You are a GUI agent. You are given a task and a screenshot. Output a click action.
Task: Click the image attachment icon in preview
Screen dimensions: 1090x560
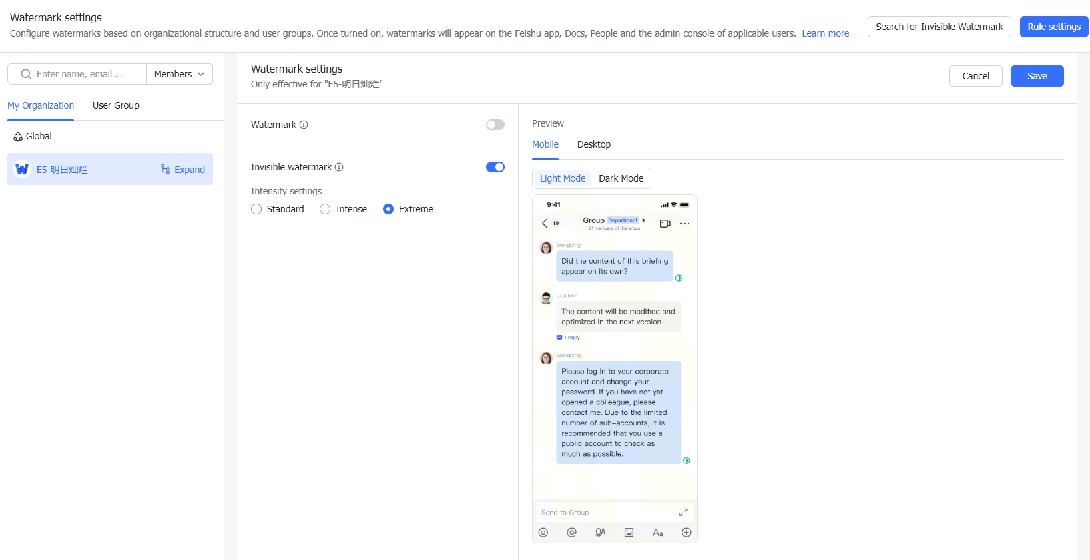click(629, 533)
